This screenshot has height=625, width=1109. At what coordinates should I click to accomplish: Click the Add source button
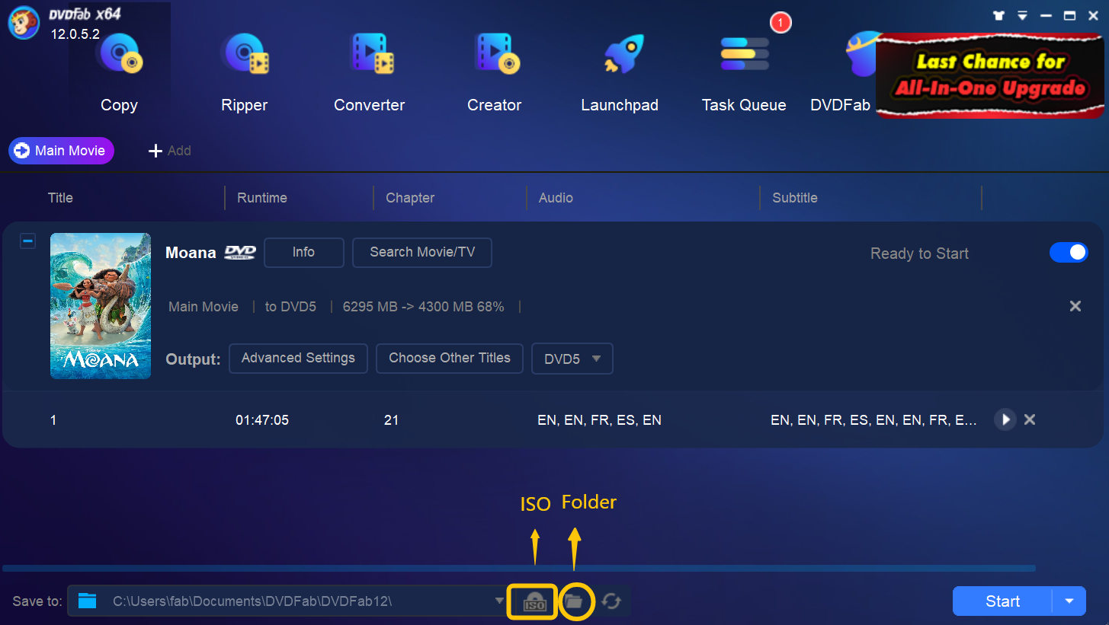click(x=169, y=151)
